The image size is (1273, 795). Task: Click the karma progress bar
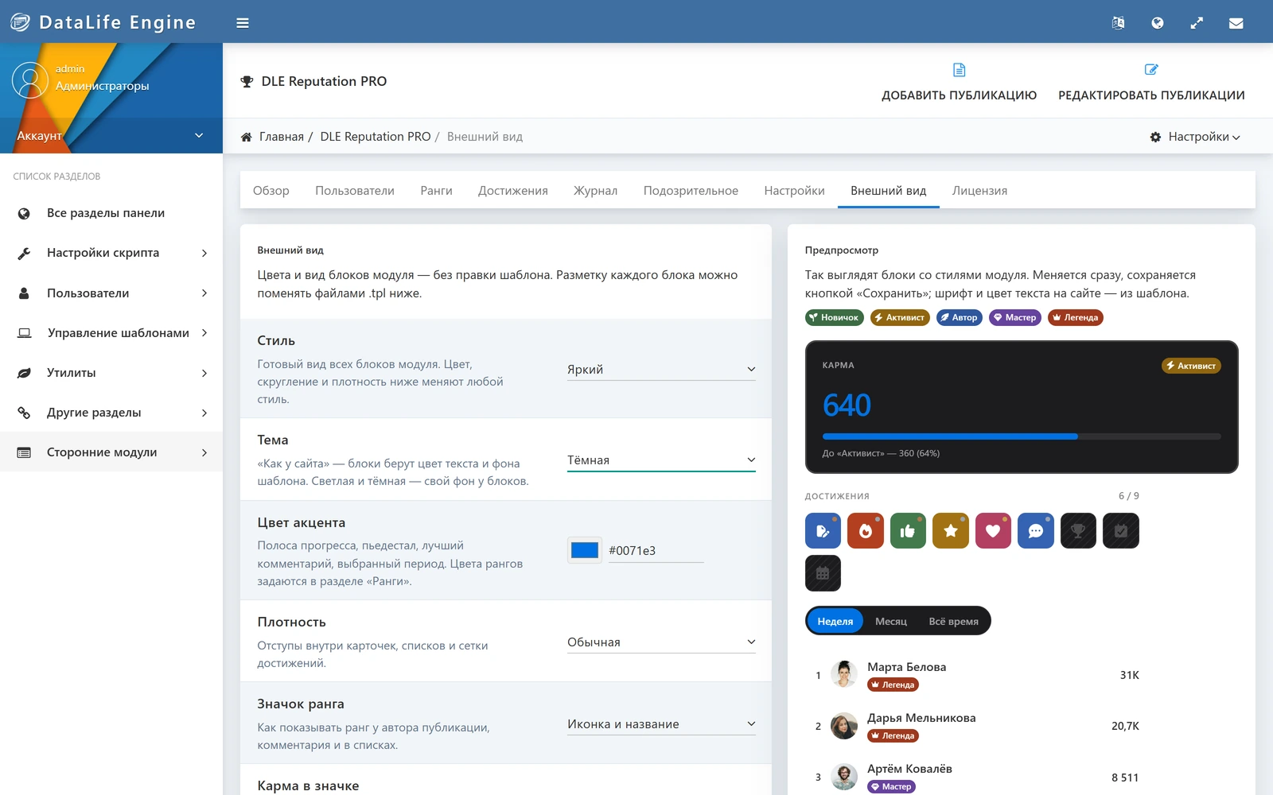pyautogui.click(x=1022, y=436)
